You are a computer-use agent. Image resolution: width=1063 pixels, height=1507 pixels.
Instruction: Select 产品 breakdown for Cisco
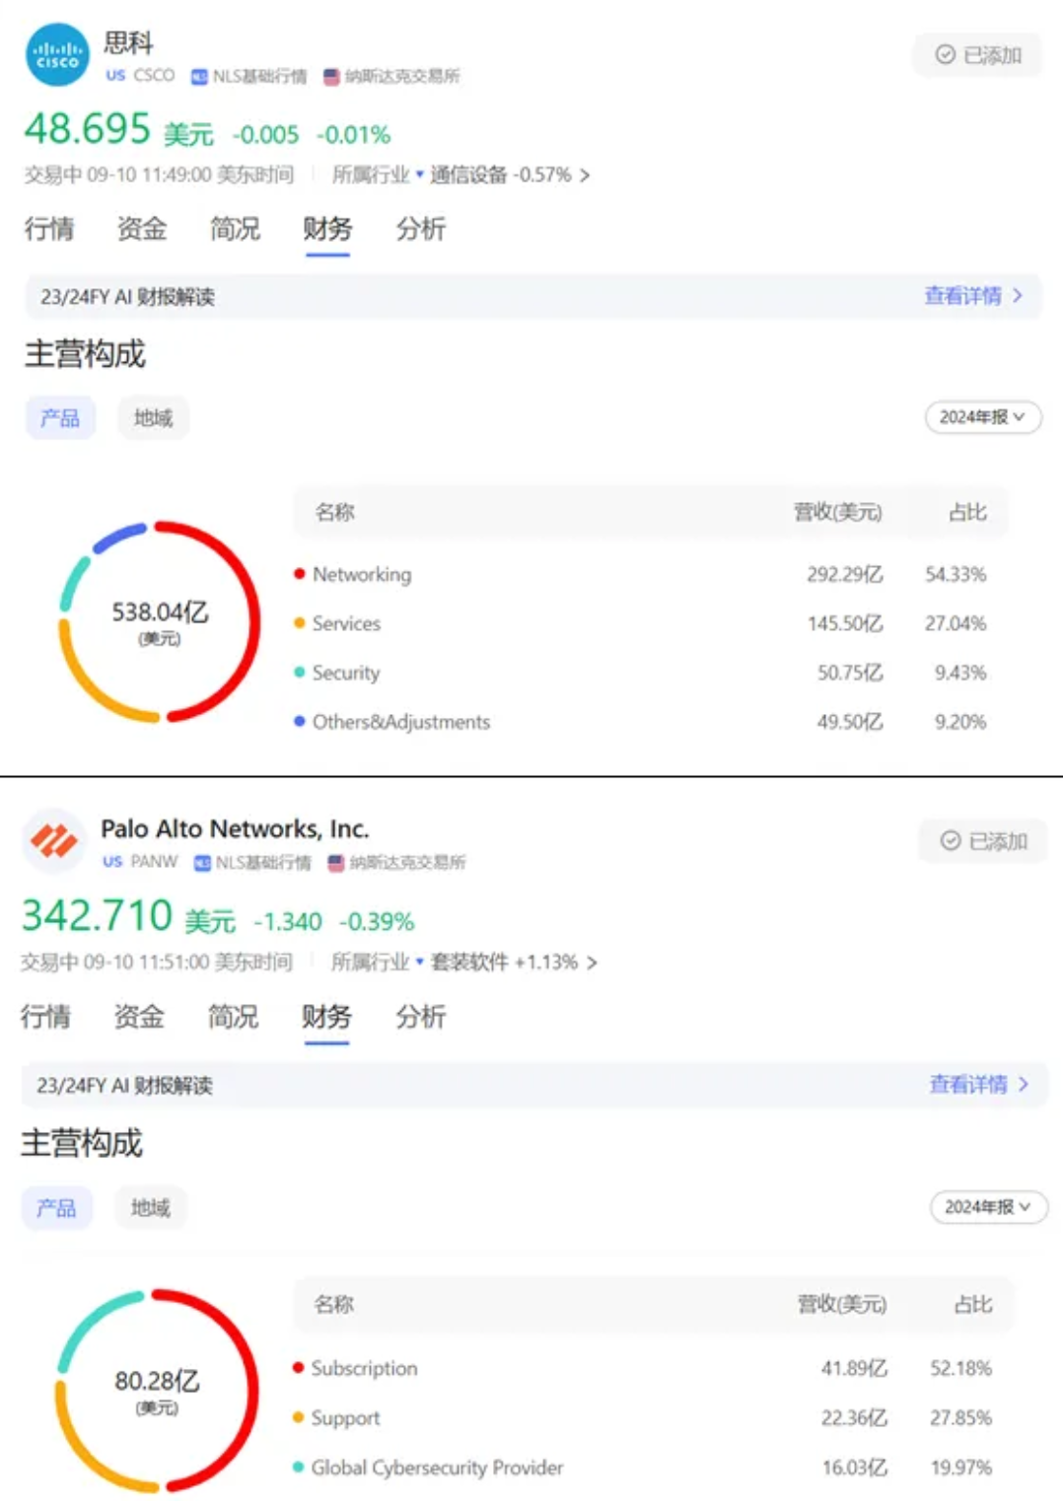(x=60, y=418)
